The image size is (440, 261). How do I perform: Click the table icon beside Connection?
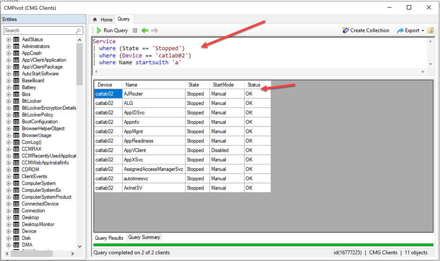[16, 210]
